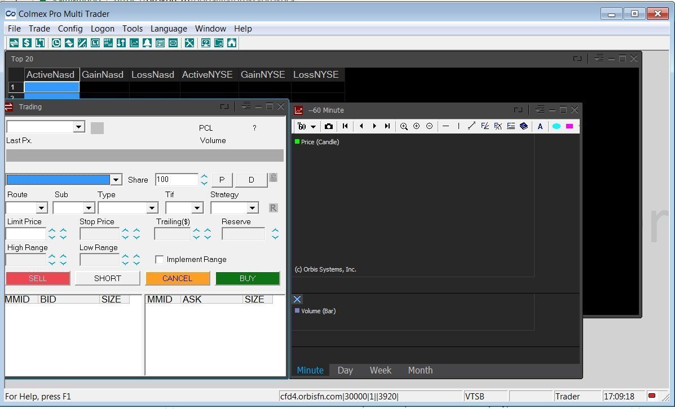Jump to first bar in chart

tap(345, 126)
